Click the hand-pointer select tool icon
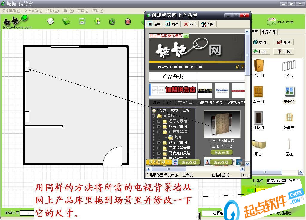The height and width of the screenshot is (220, 306). [x=97, y=21]
